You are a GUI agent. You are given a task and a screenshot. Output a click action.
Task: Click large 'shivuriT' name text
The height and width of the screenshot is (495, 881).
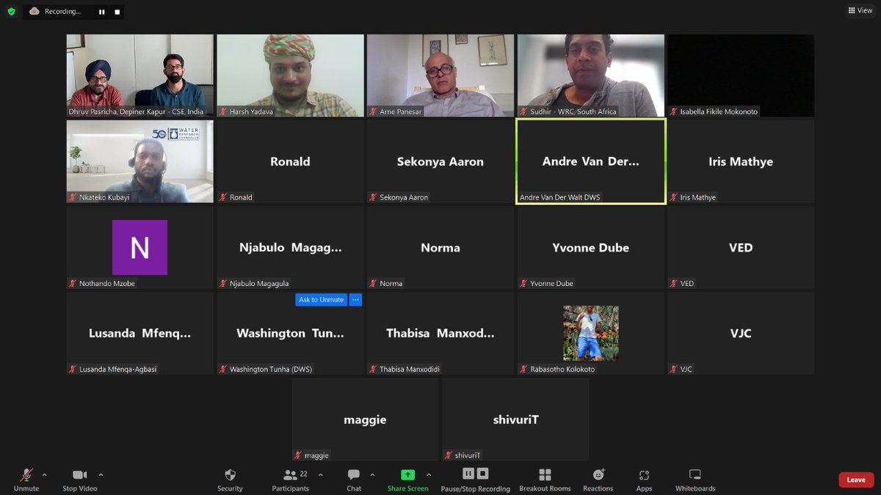[x=515, y=419]
